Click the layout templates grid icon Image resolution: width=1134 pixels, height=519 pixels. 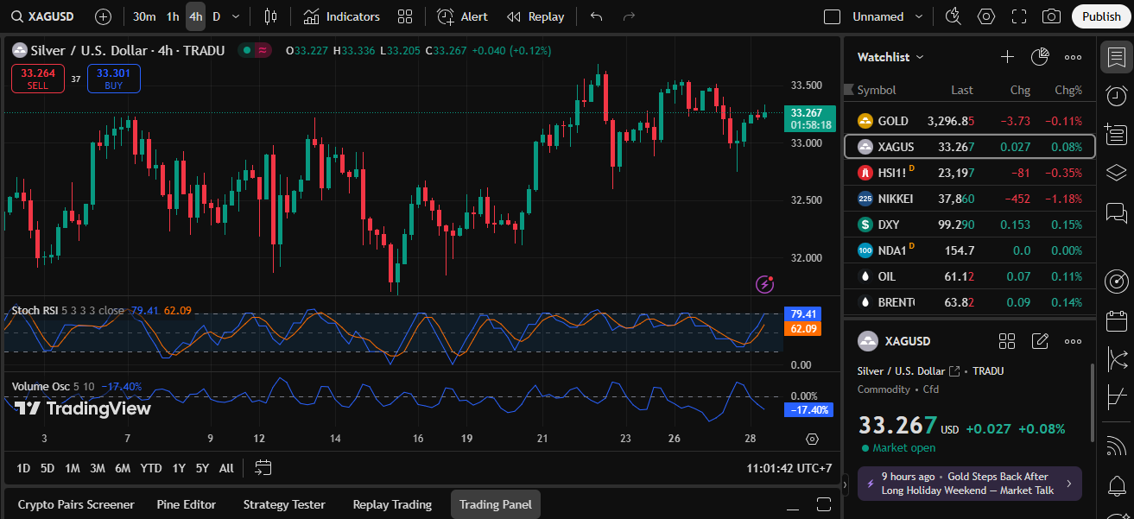(x=404, y=16)
